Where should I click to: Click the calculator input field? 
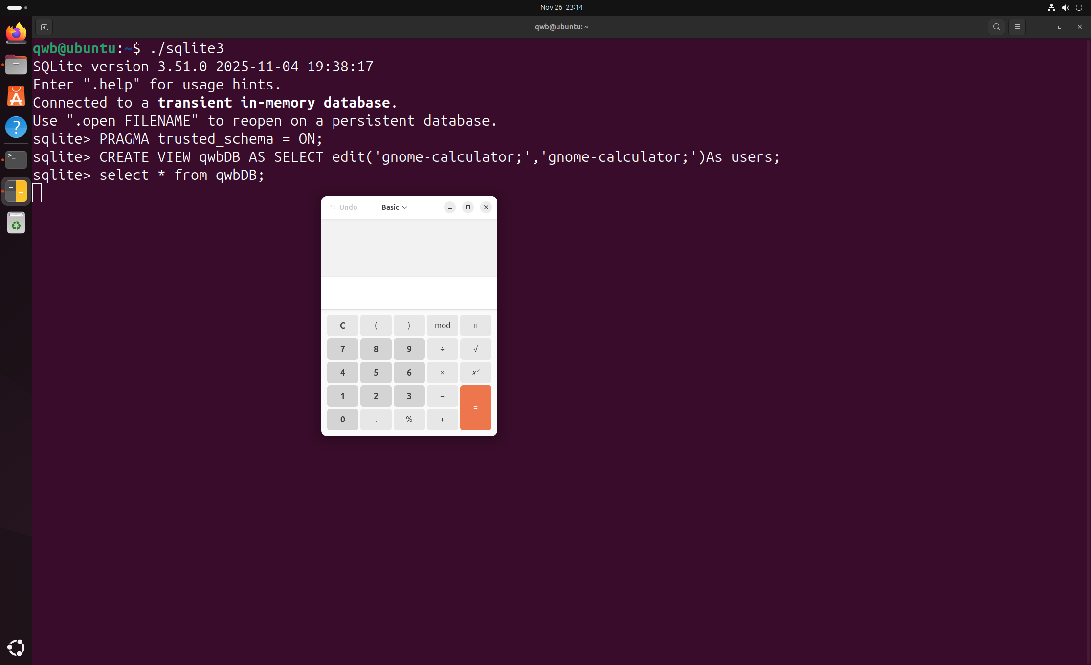[409, 293]
